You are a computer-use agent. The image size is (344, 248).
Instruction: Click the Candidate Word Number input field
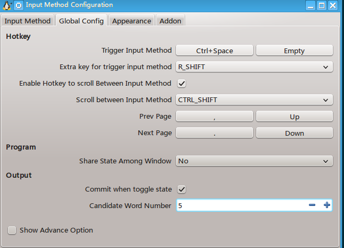(x=239, y=205)
